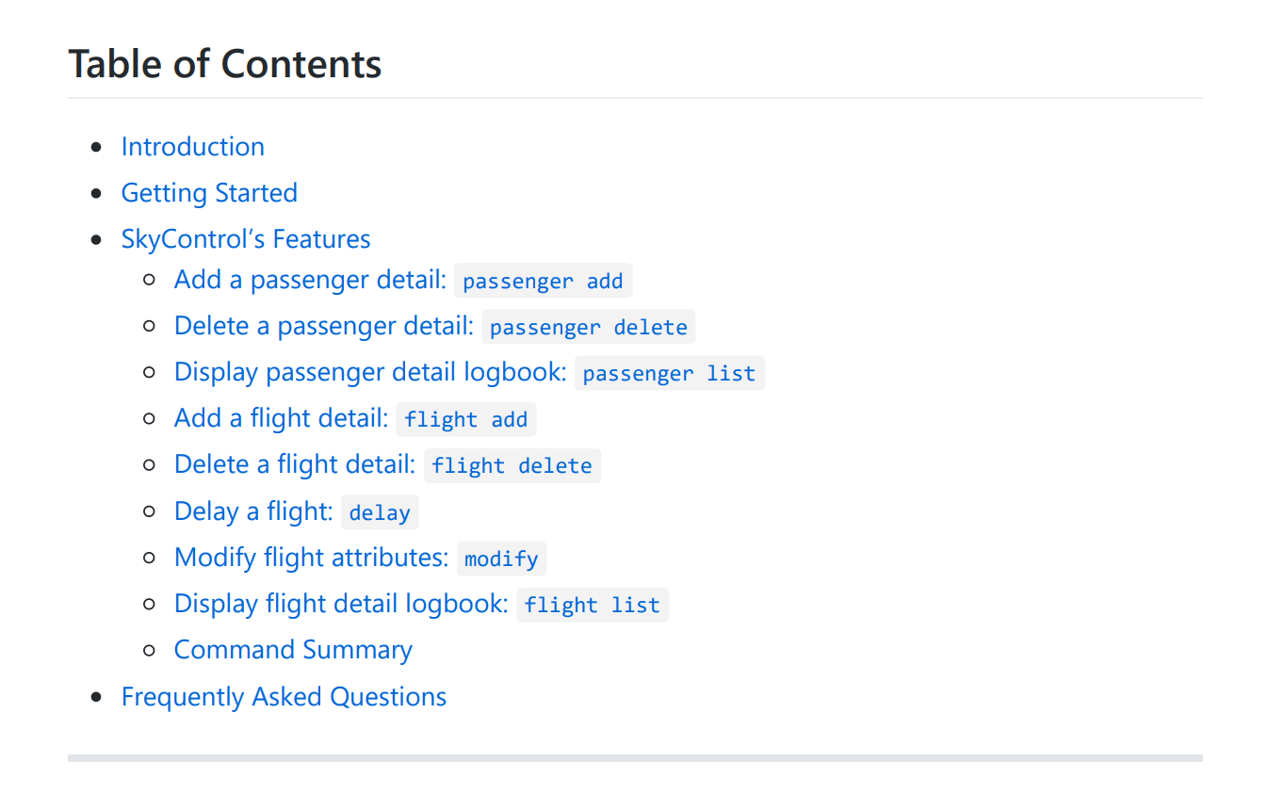This screenshot has width=1269, height=794.
Task: Open 'Add a passenger detail' link text
Action: 310,280
